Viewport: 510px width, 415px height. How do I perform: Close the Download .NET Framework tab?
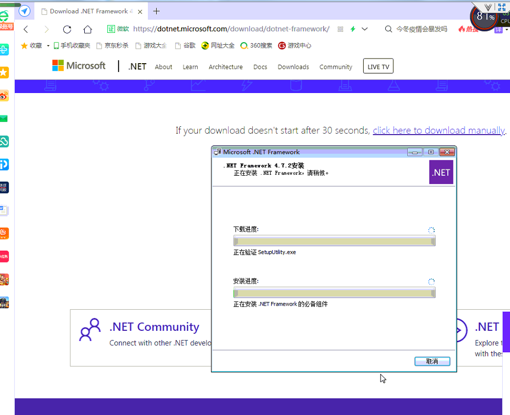click(x=140, y=12)
